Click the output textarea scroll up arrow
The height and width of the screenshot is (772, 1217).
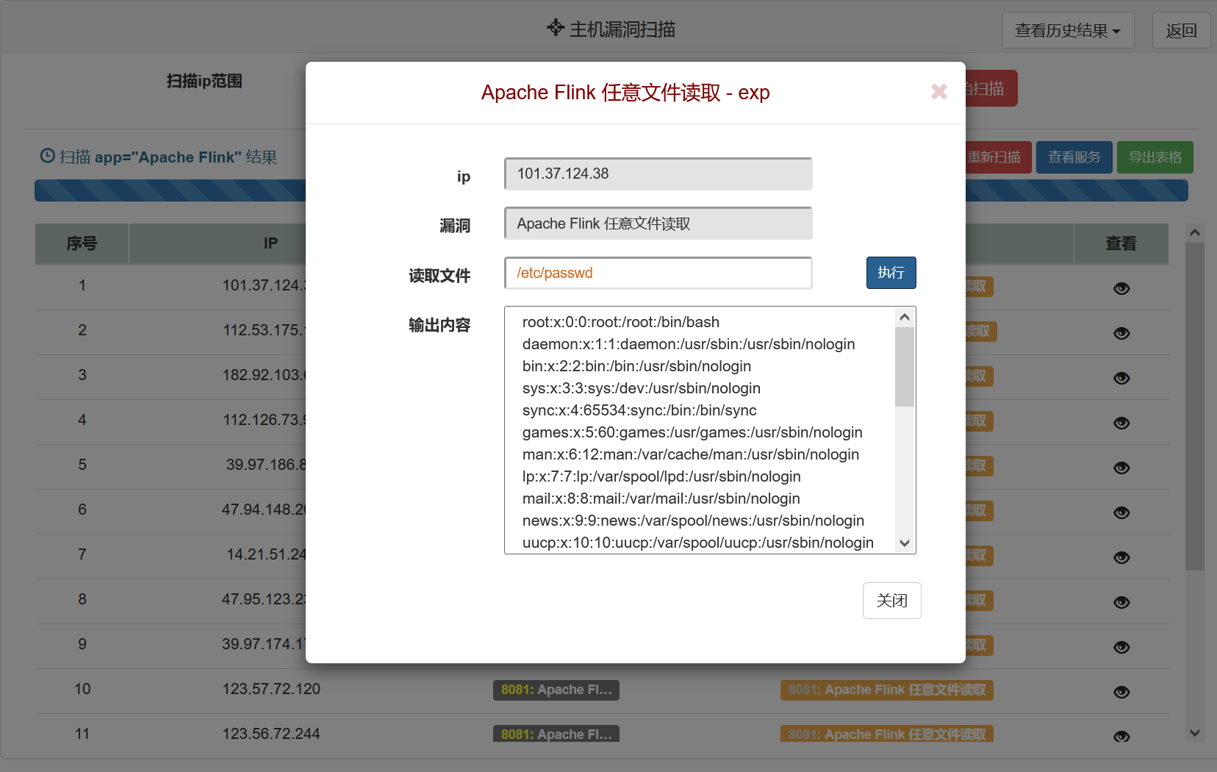pos(905,317)
